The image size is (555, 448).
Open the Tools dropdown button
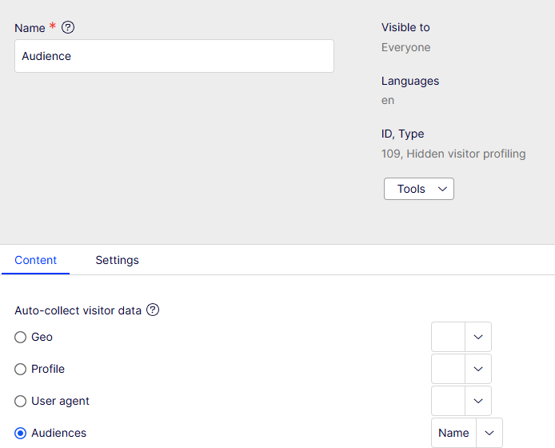coord(419,189)
